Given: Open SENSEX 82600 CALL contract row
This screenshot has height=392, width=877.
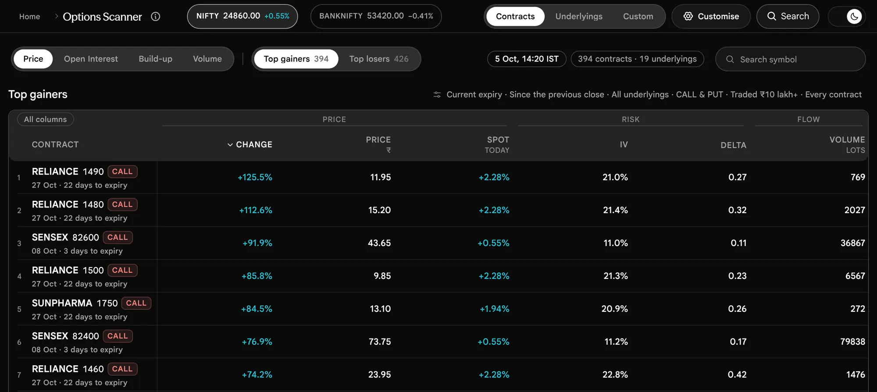Looking at the screenshot, I should pos(438,243).
